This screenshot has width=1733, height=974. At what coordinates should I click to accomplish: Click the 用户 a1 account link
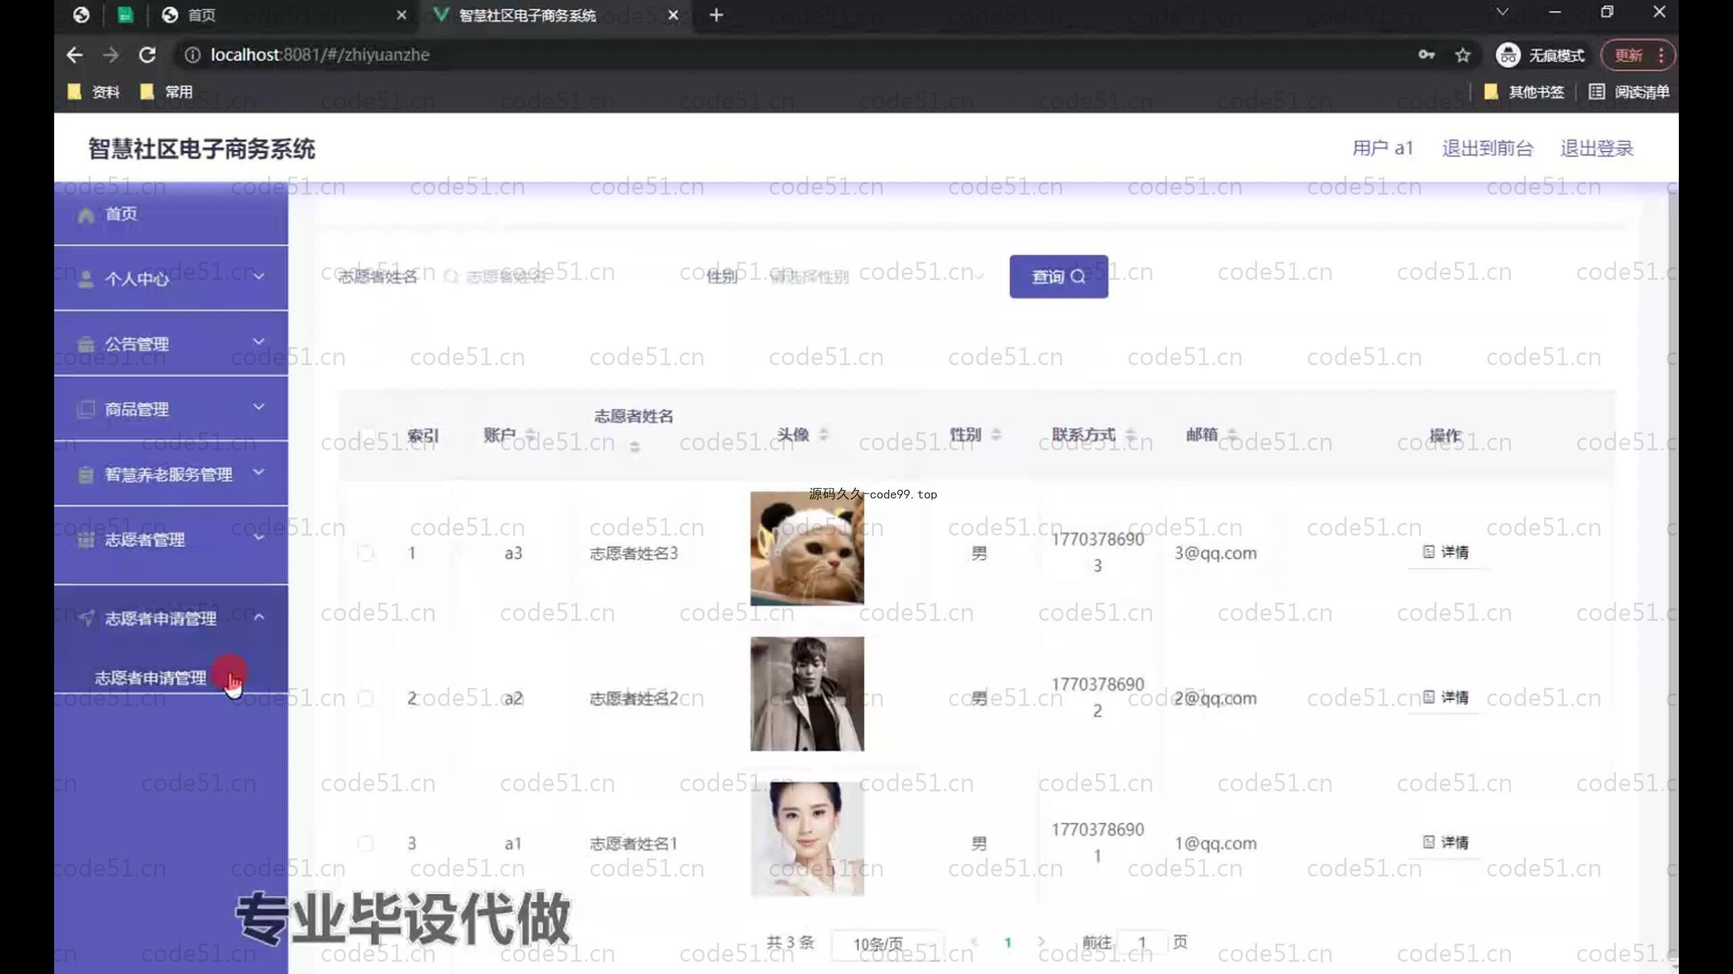pos(1383,148)
